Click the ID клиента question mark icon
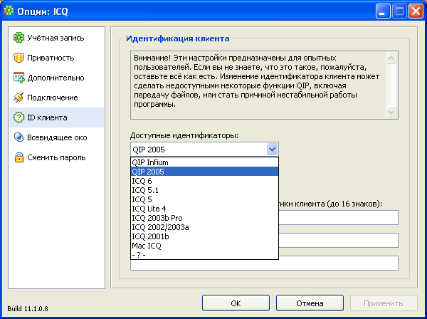 [19, 117]
